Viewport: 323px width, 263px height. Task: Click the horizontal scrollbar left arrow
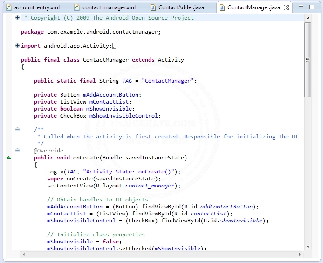tap(24, 254)
